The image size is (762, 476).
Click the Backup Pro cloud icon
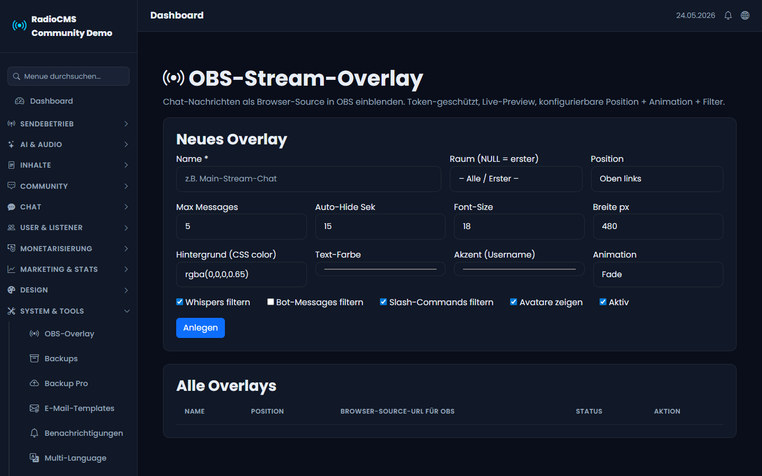coord(34,383)
